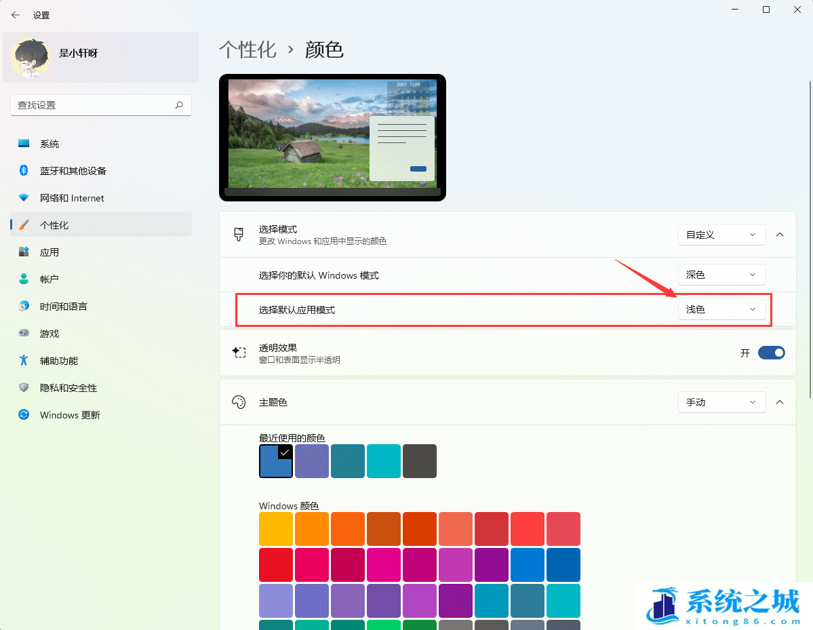Click the 透明效果 sparkle icon
813x630 pixels.
239,353
